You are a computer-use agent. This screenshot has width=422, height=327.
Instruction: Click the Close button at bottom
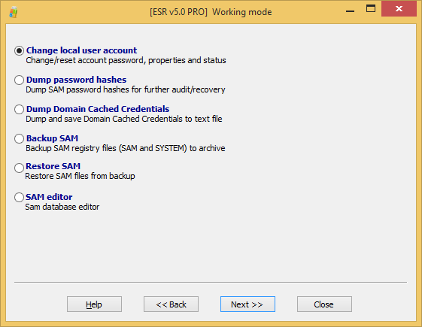[324, 304]
